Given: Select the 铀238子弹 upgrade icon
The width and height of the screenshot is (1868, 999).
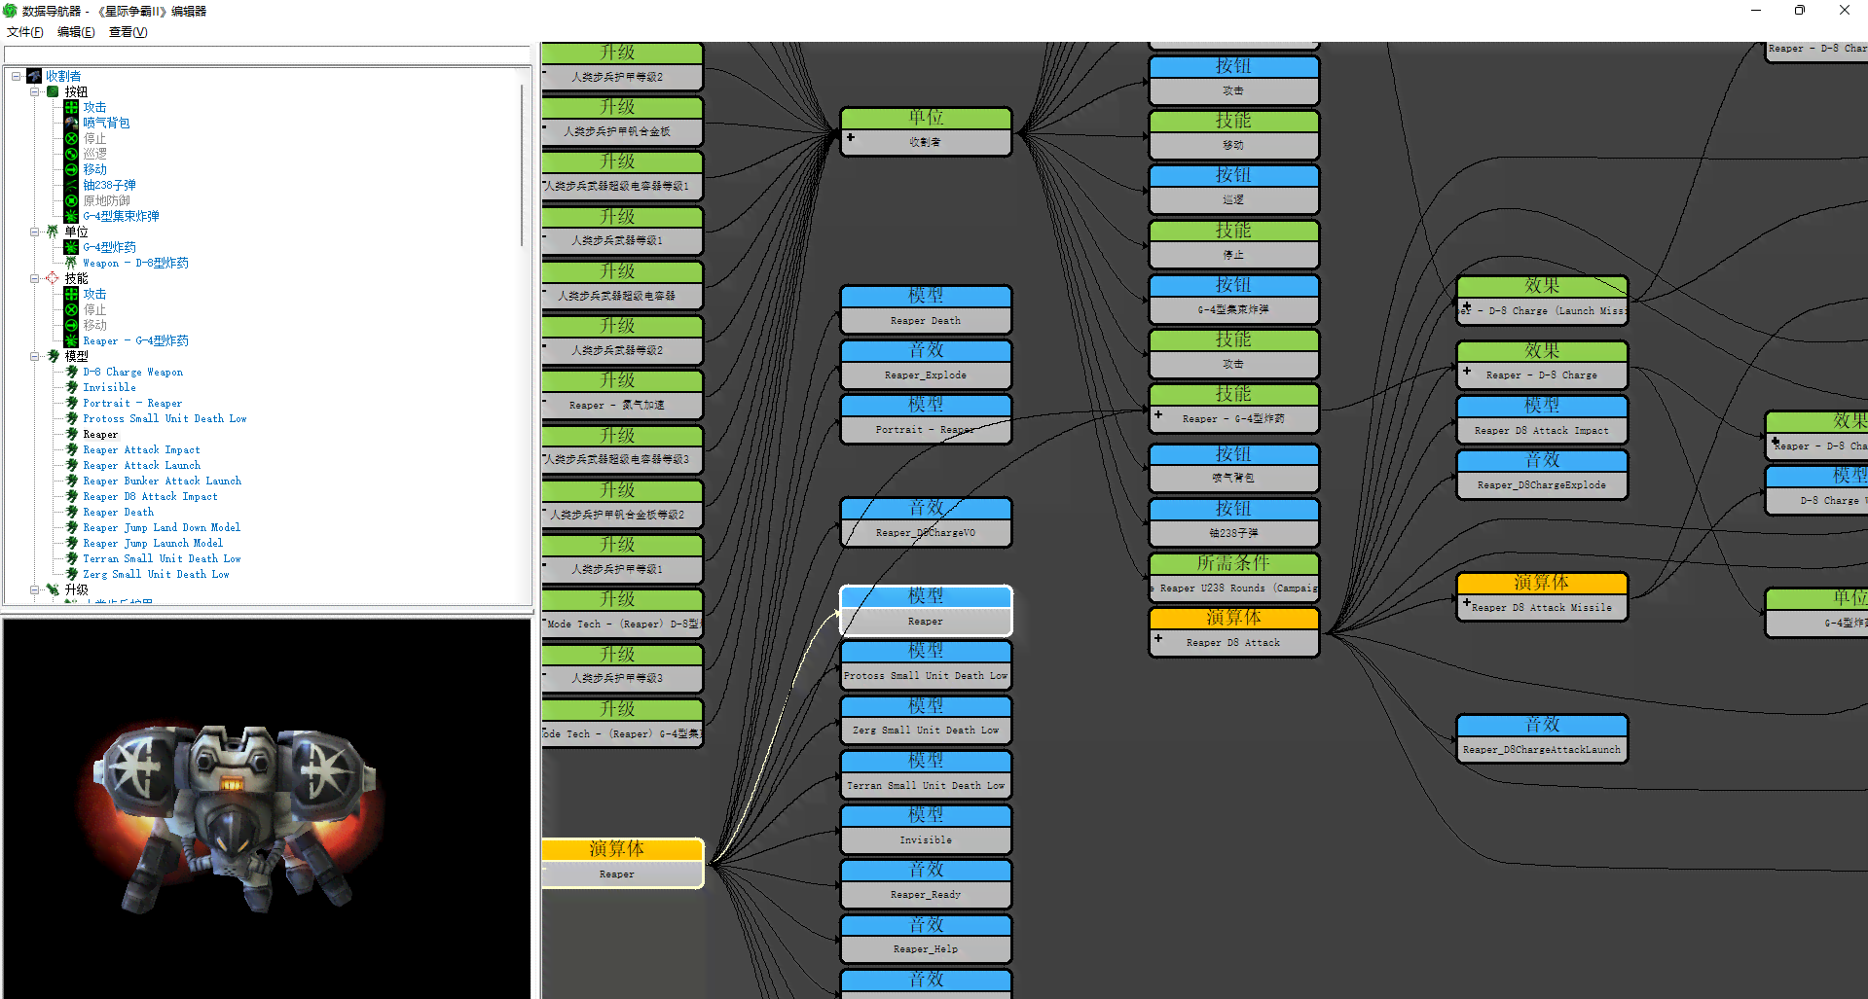Looking at the screenshot, I should click(x=71, y=185).
